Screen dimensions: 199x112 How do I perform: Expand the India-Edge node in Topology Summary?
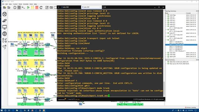click(x=166, y=15)
